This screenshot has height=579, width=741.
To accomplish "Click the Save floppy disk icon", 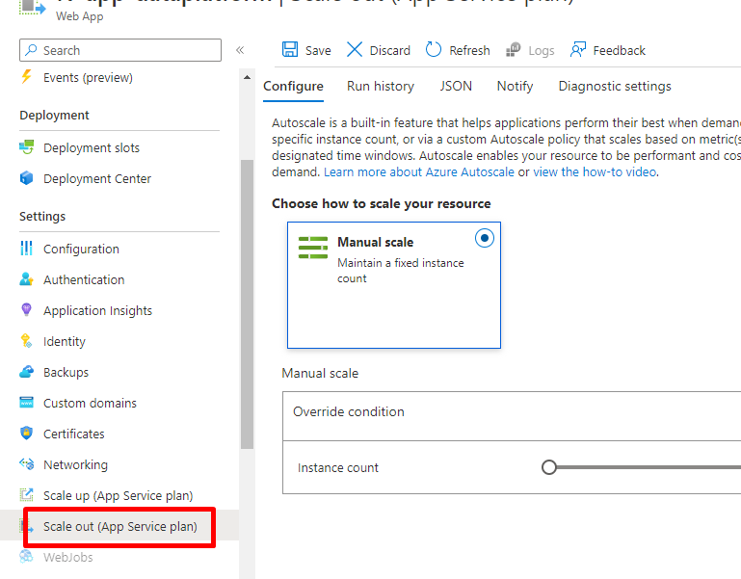I will 290,50.
